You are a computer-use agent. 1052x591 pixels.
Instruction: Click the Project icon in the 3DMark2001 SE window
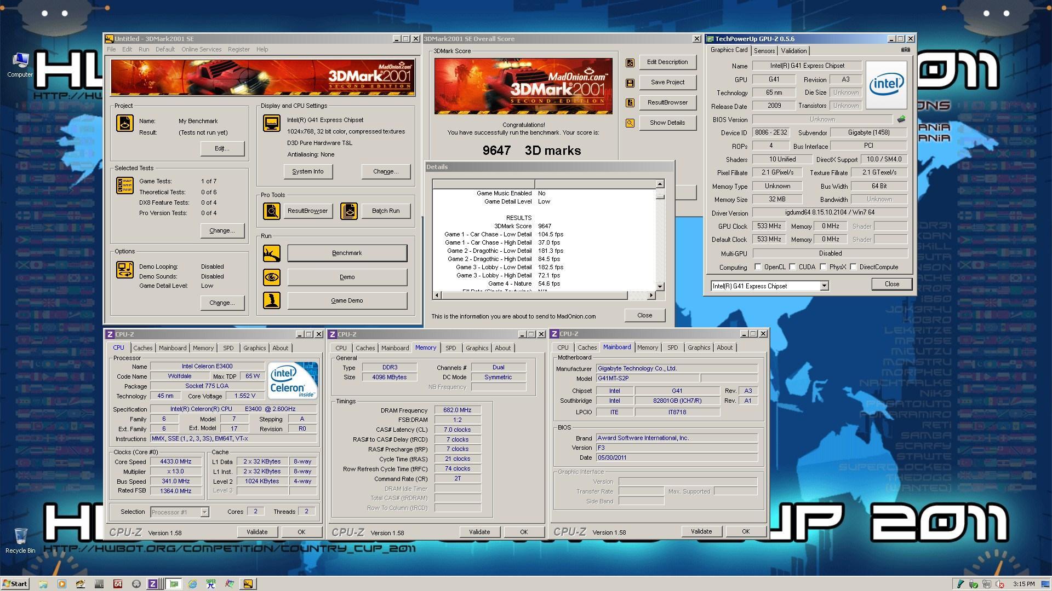pos(124,123)
